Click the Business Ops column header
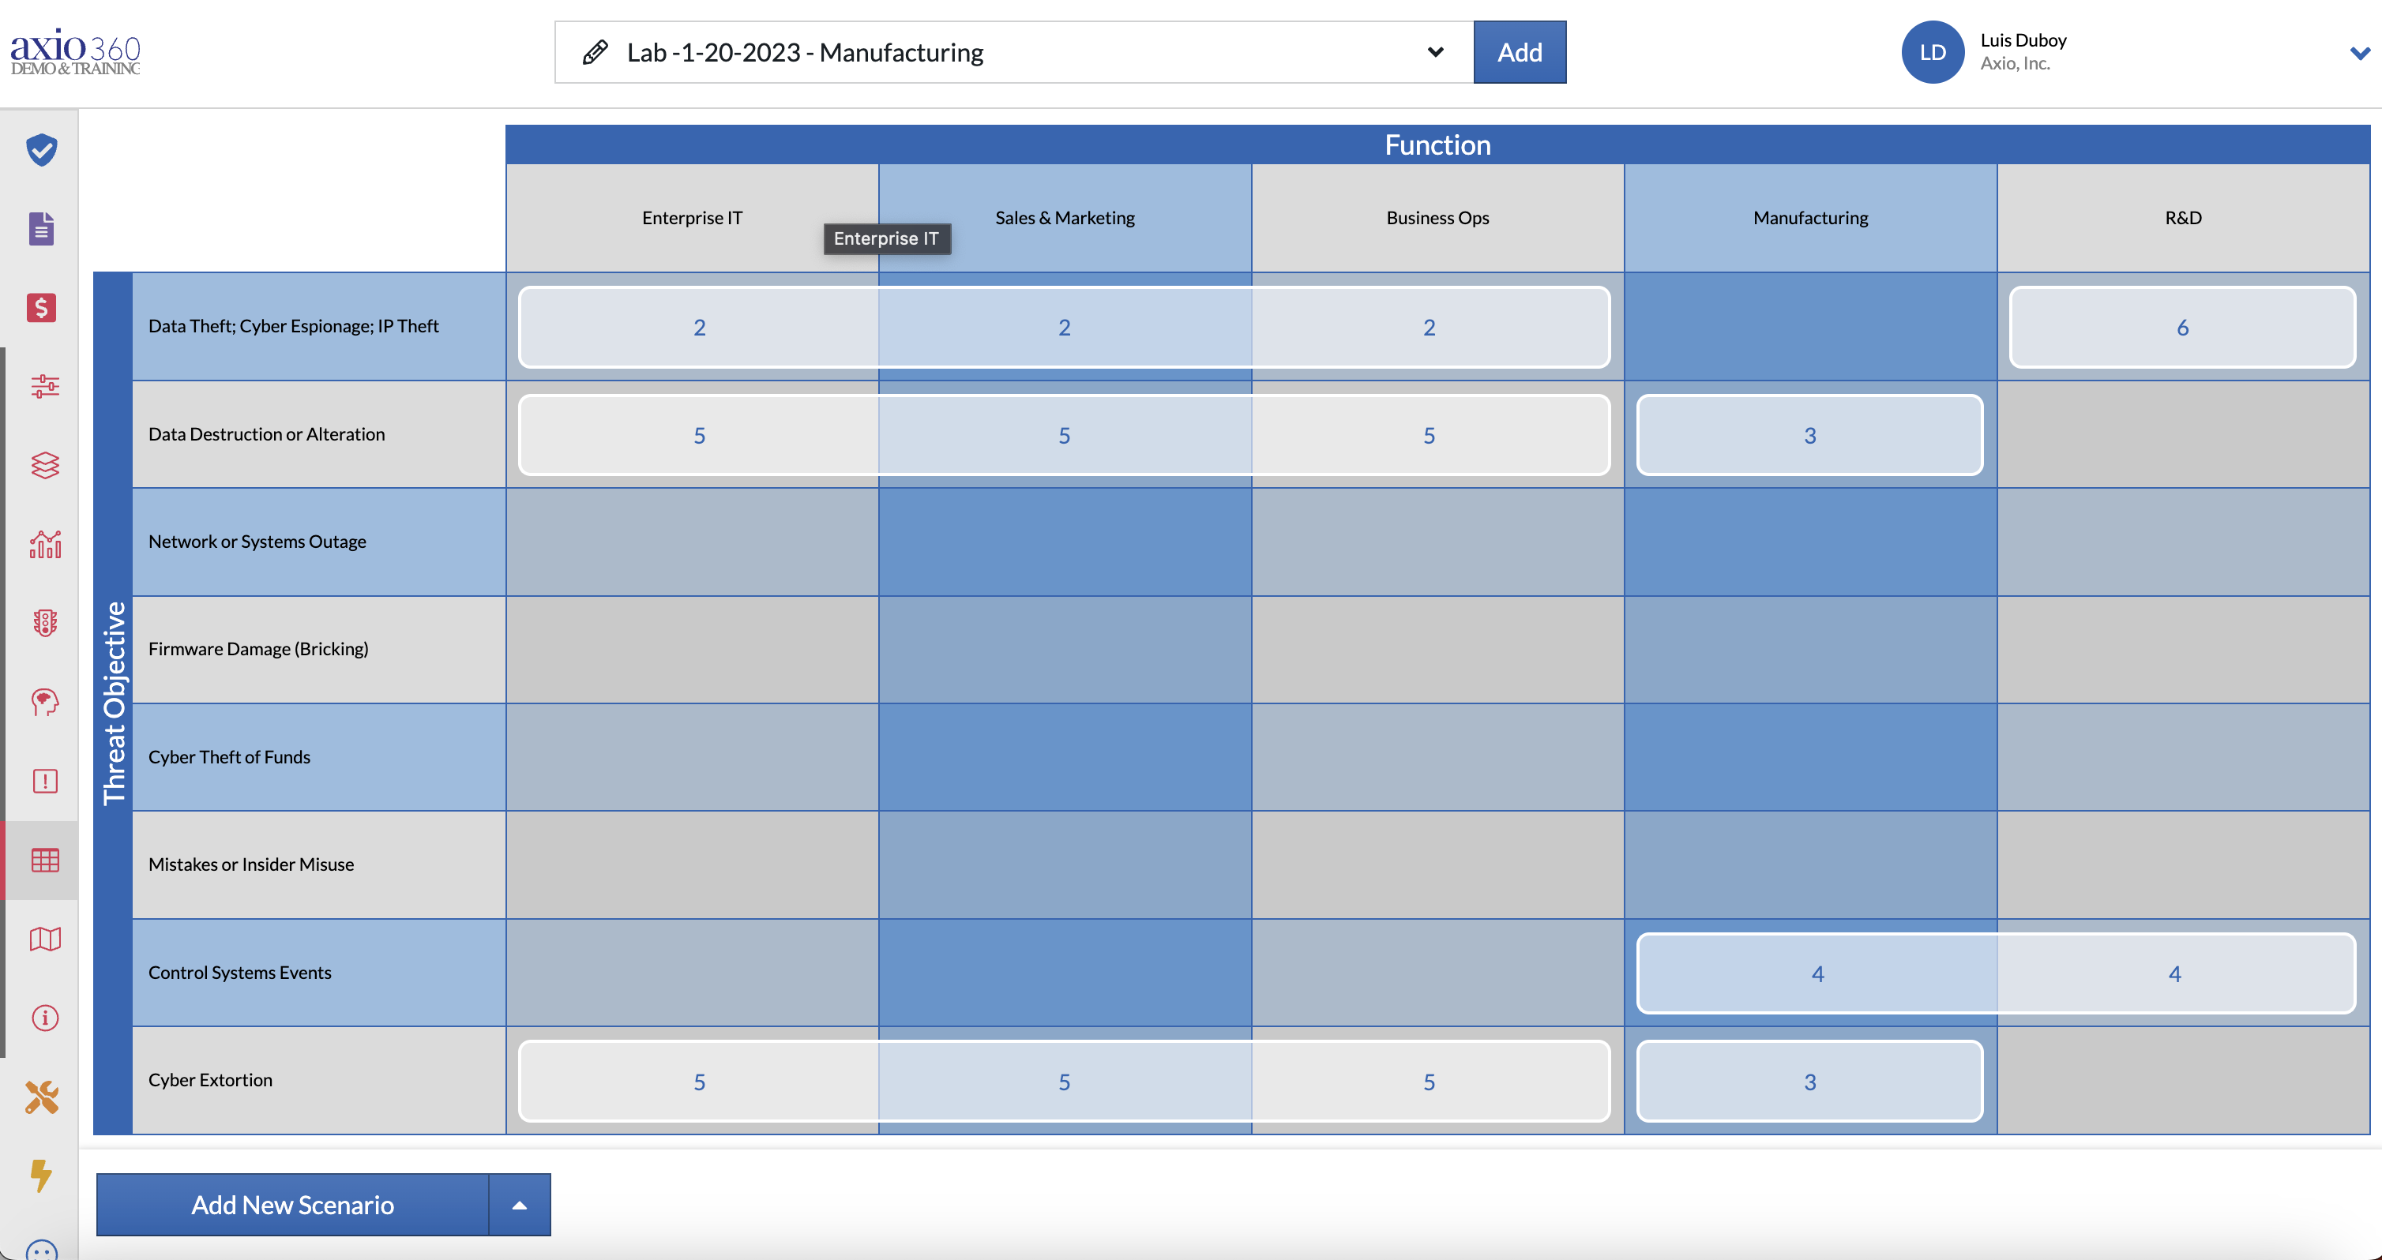This screenshot has width=2382, height=1260. 1438,218
